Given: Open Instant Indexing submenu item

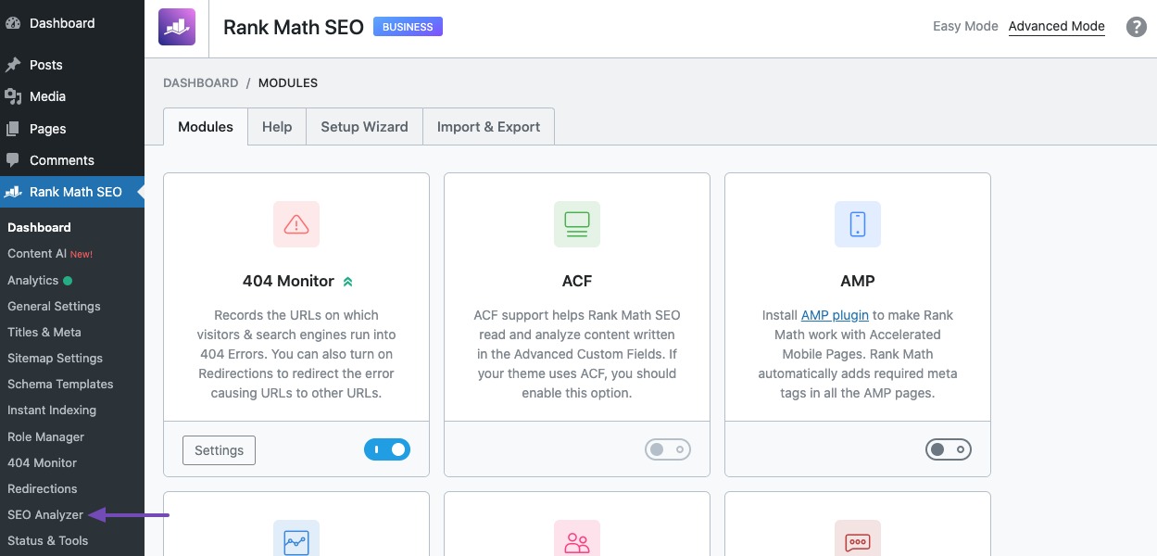Looking at the screenshot, I should tap(52, 410).
